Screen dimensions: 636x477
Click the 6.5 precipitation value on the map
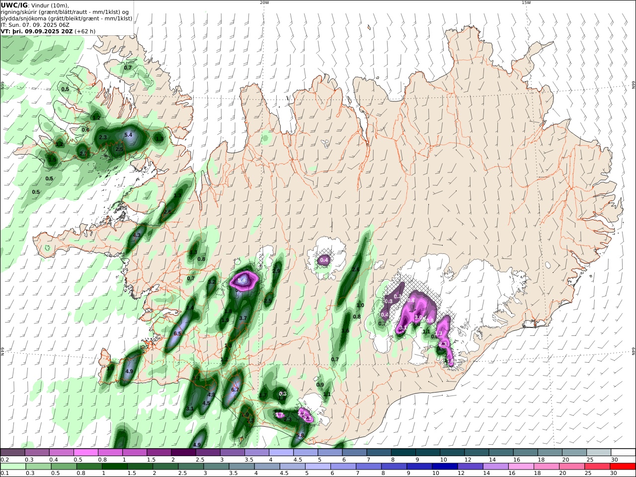coord(177,333)
